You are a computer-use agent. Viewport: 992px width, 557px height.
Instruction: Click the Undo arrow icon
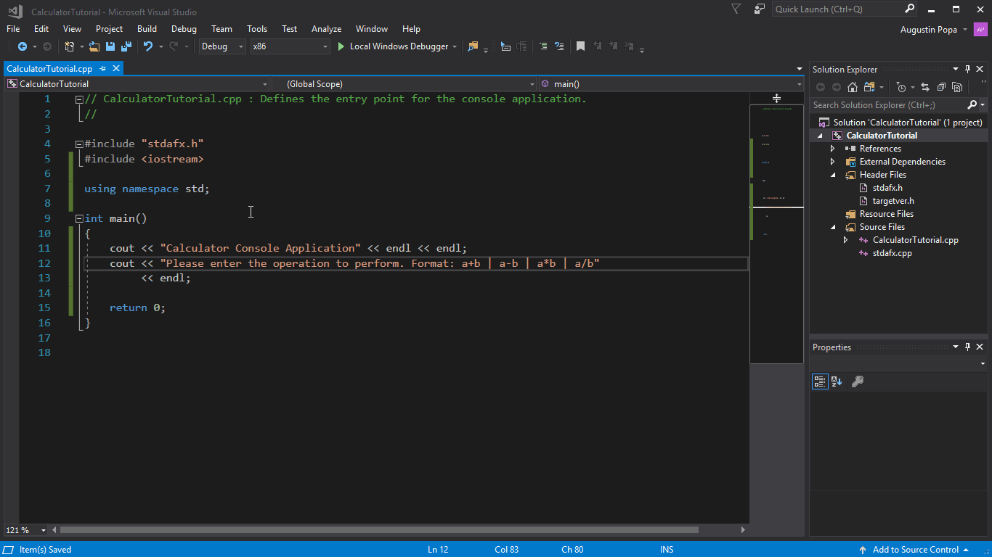coord(148,46)
